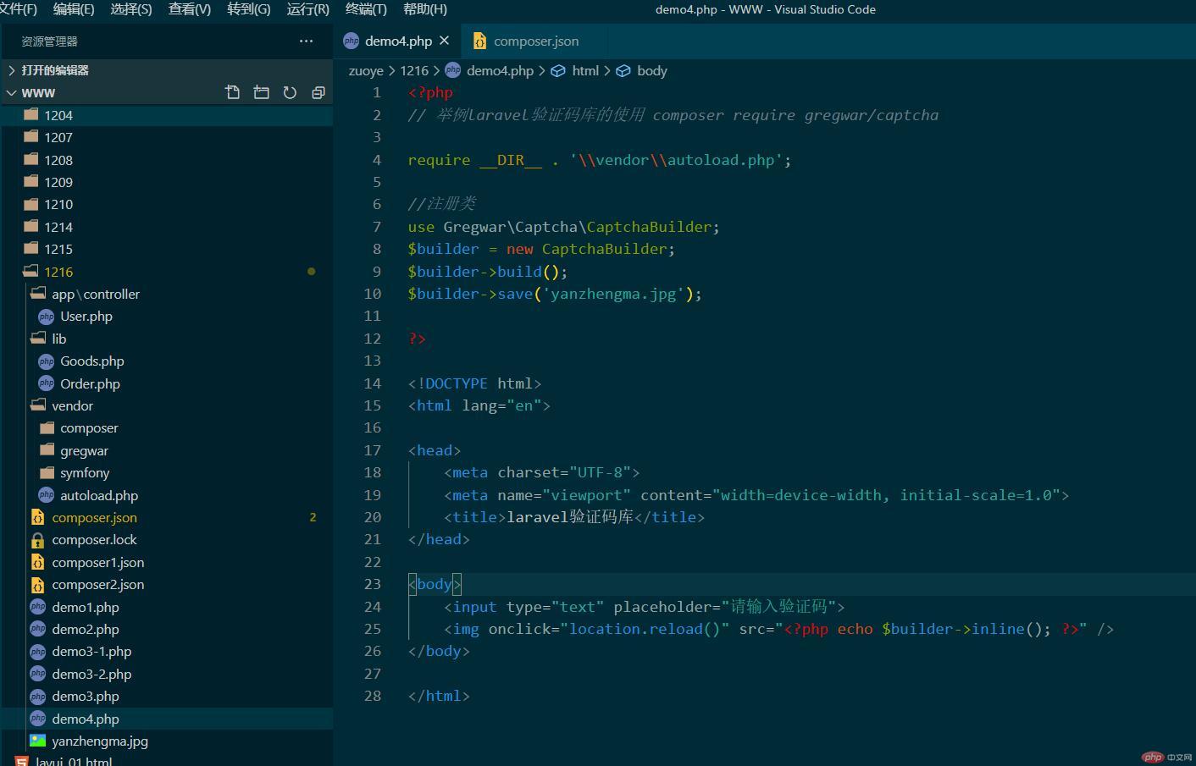Open the 帮助(H) menu
Screen dimensions: 1196x766
pyautogui.click(x=425, y=9)
